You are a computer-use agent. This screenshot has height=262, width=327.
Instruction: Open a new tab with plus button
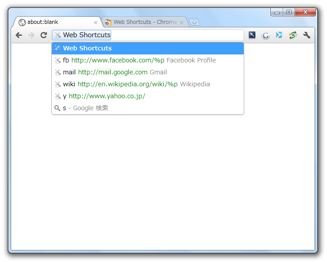(x=195, y=22)
